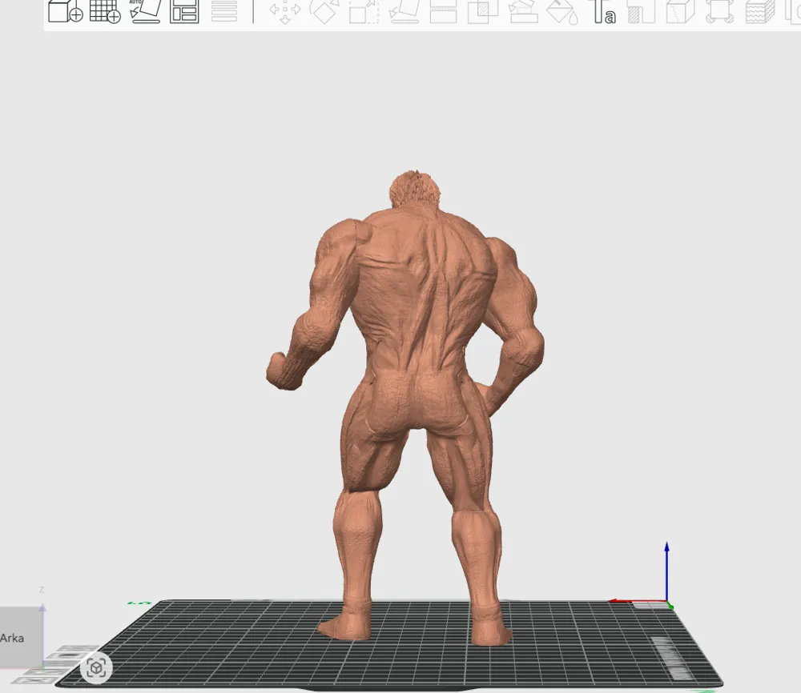Open the Mesh boolean tool

[483, 11]
